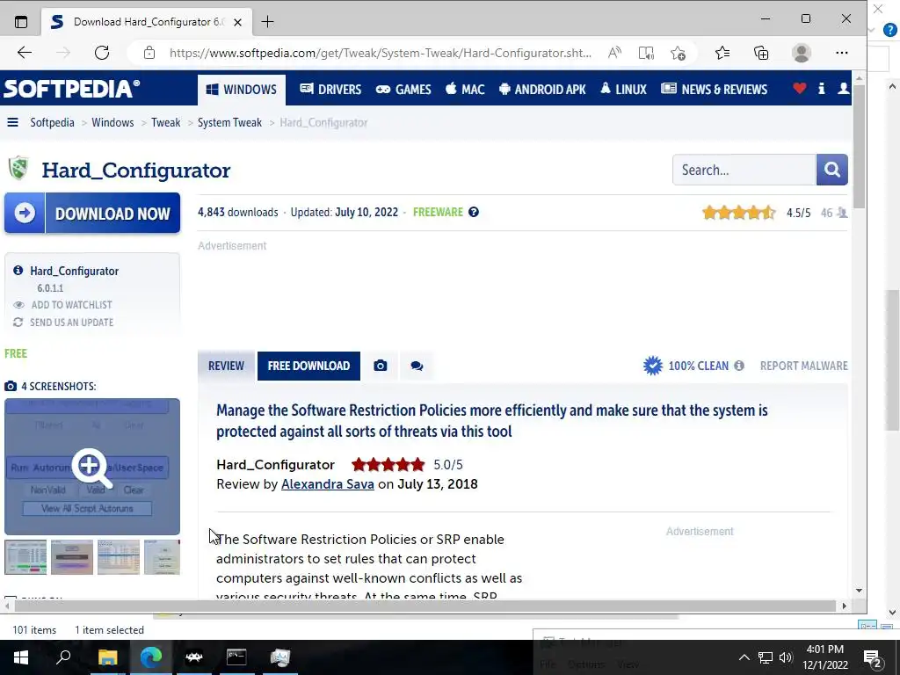Screen dimensions: 900x675
Task: Click the Softpedia logo
Action: point(72,89)
